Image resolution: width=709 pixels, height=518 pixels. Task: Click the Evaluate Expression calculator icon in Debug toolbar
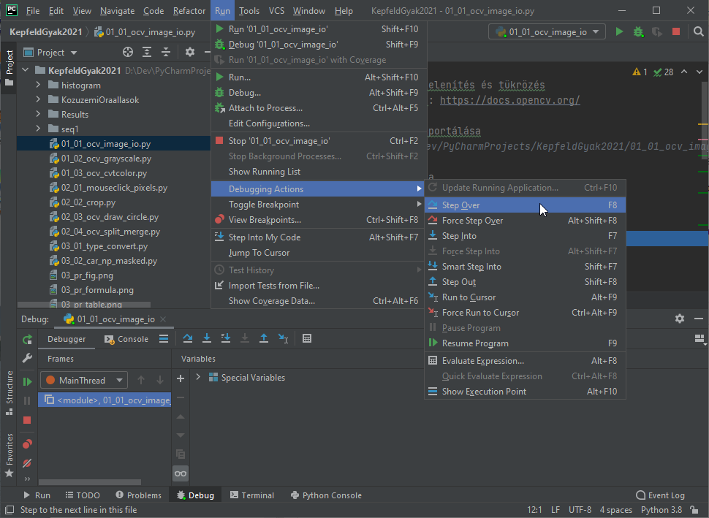[306, 338]
